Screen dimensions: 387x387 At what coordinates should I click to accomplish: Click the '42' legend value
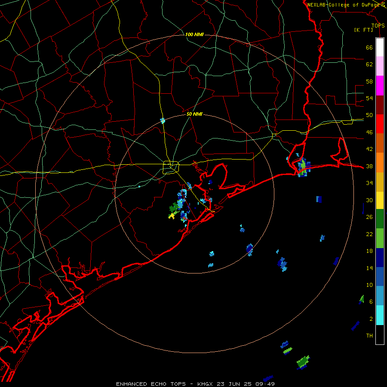click(369, 149)
